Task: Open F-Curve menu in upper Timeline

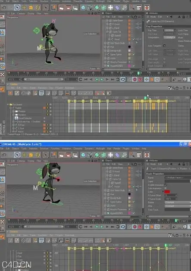Action: 59,88
